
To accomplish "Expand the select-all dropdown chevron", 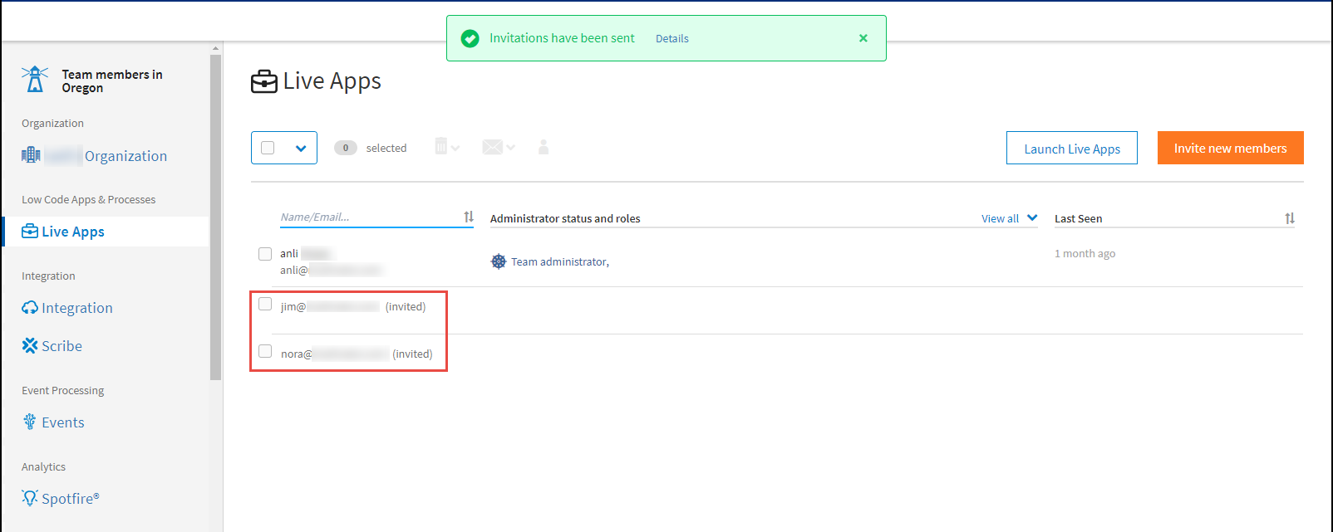I will point(301,149).
